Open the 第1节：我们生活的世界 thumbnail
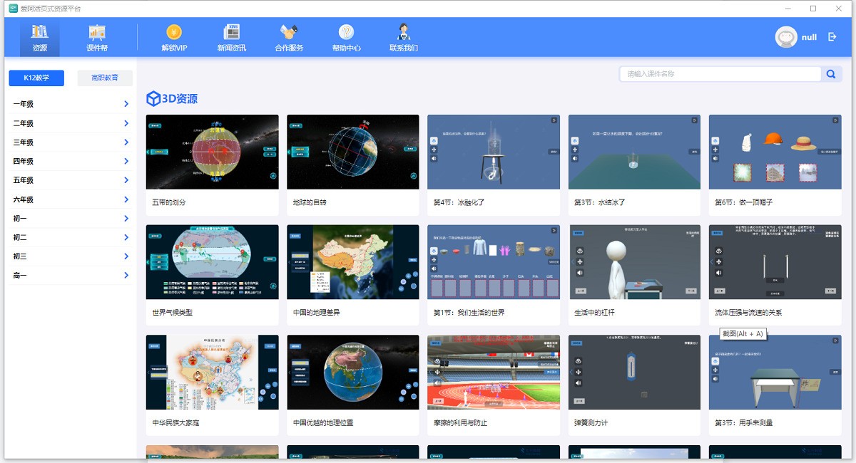856x463 pixels. point(494,262)
